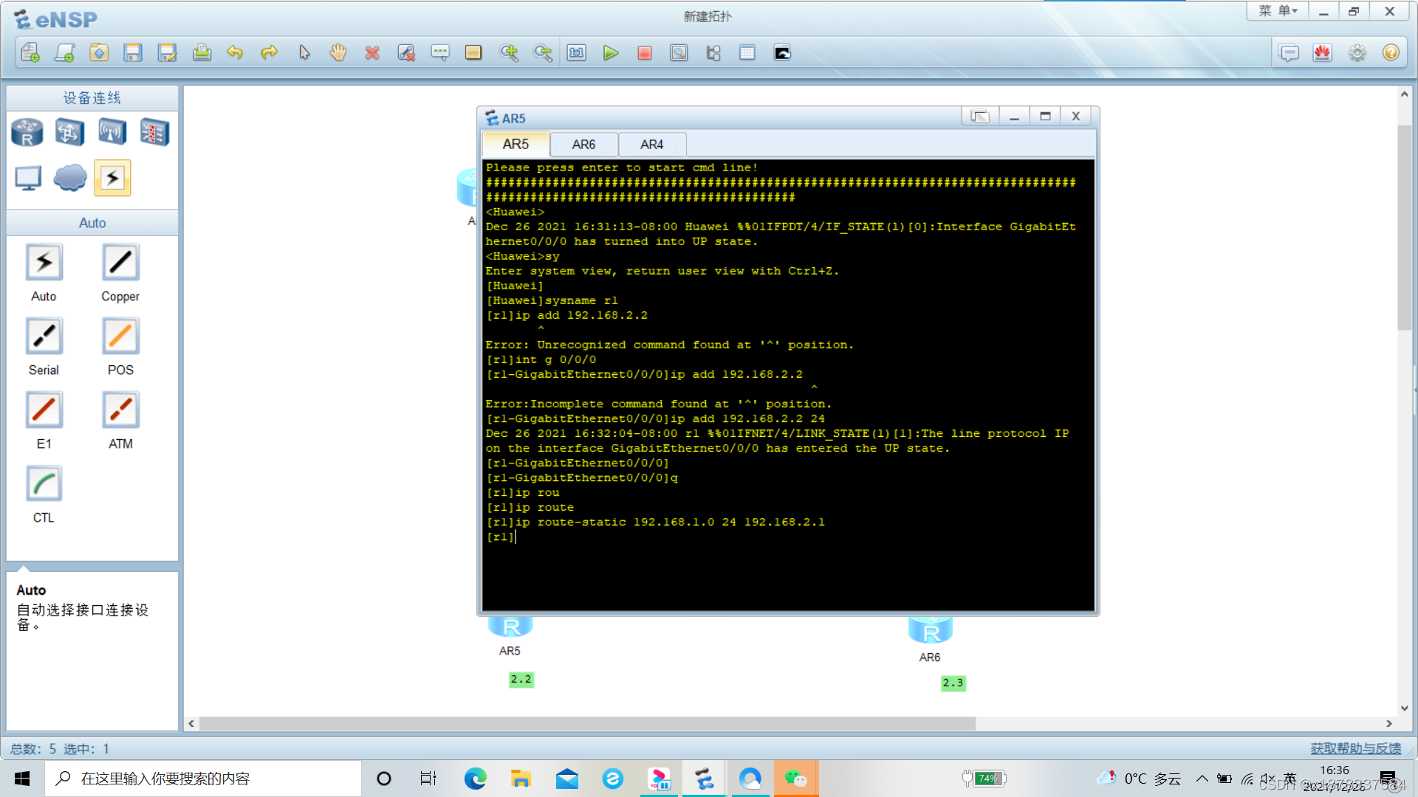Screen dimensions: 1418x797
Task: Select the router device category
Action: click(27, 133)
